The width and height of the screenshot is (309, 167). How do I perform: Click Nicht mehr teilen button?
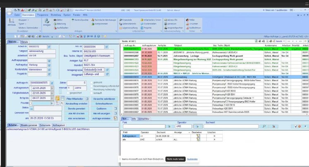click(x=175, y=159)
